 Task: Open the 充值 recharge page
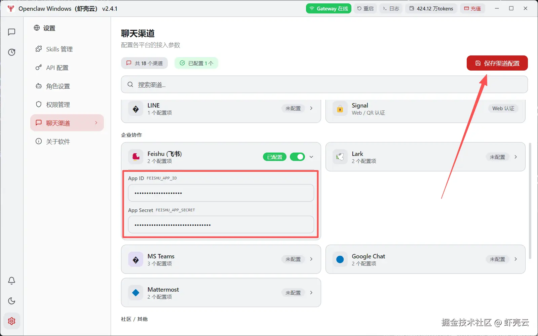(x=472, y=8)
